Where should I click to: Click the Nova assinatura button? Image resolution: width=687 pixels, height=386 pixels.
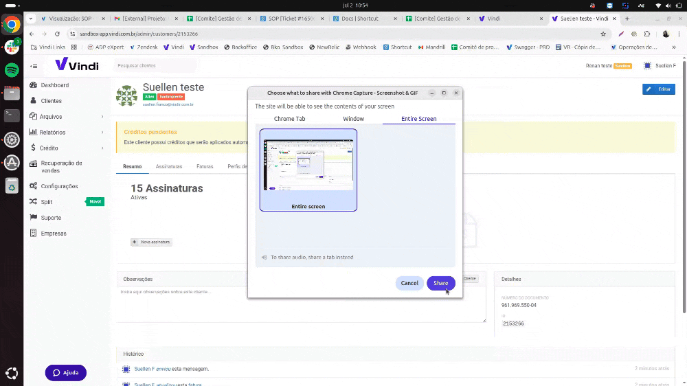click(x=151, y=242)
